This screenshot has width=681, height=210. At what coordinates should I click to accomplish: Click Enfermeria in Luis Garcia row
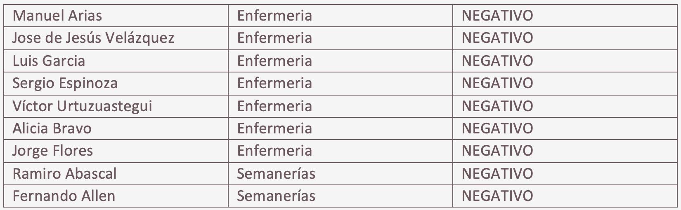click(274, 61)
